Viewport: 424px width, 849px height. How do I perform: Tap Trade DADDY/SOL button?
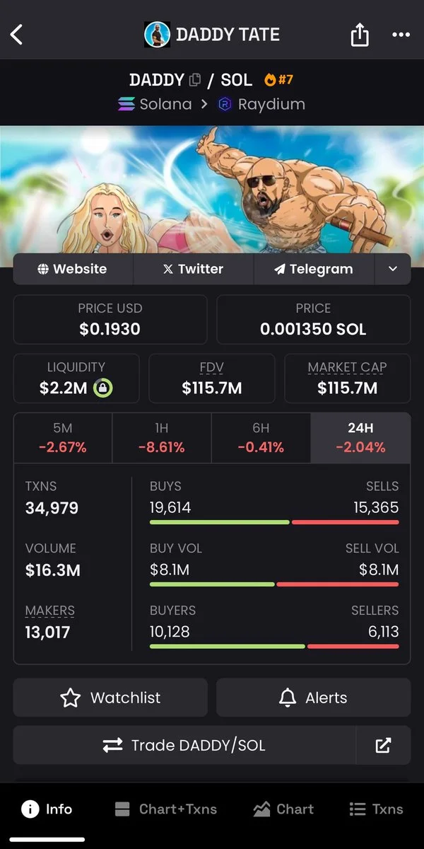point(184,745)
